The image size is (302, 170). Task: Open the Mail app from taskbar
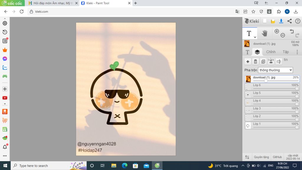point(146,166)
